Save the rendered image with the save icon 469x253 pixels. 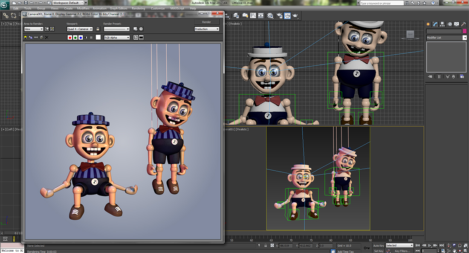[26, 38]
